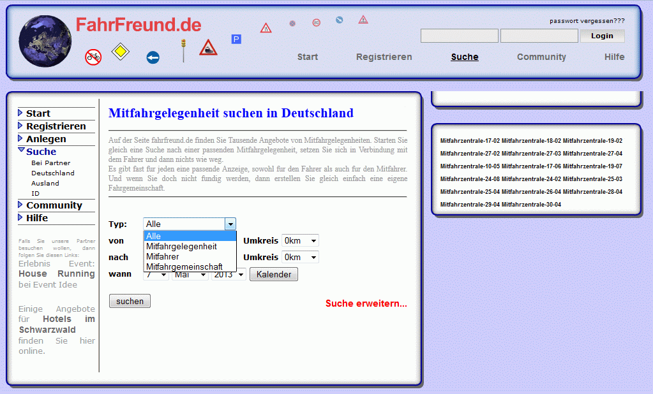Click the road narrows warning triangle

coord(266,28)
